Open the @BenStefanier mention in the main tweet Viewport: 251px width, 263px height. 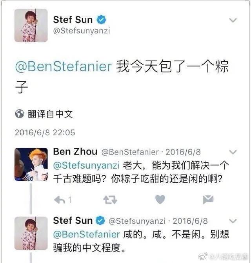click(x=64, y=66)
